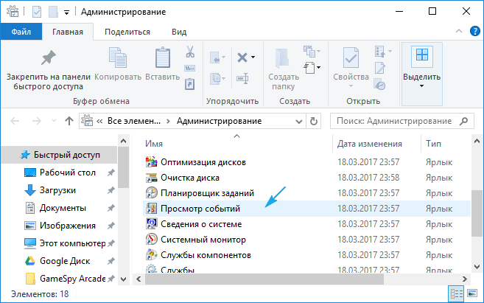Open the Quick Access Toolbar customize arrow
484x303 pixels.
(x=67, y=12)
